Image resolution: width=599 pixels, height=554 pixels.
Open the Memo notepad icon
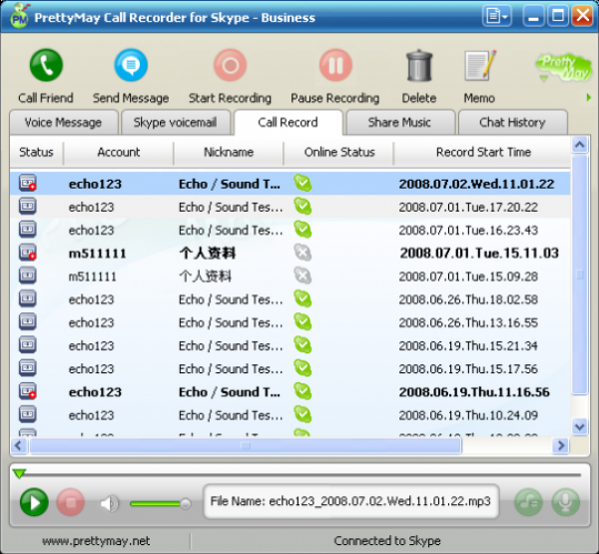coord(480,65)
